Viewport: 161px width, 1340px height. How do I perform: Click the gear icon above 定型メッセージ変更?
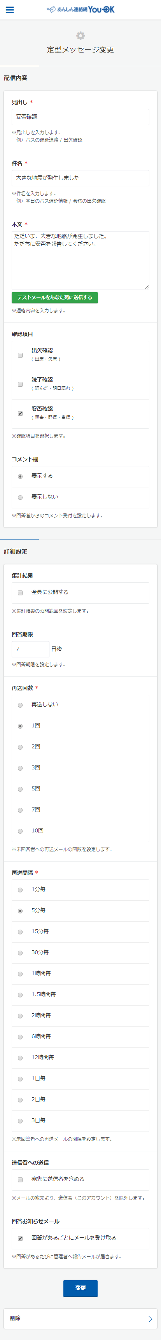click(80, 35)
